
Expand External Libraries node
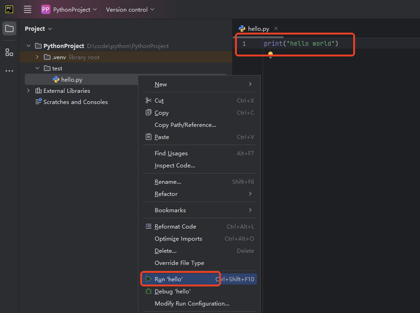28,91
